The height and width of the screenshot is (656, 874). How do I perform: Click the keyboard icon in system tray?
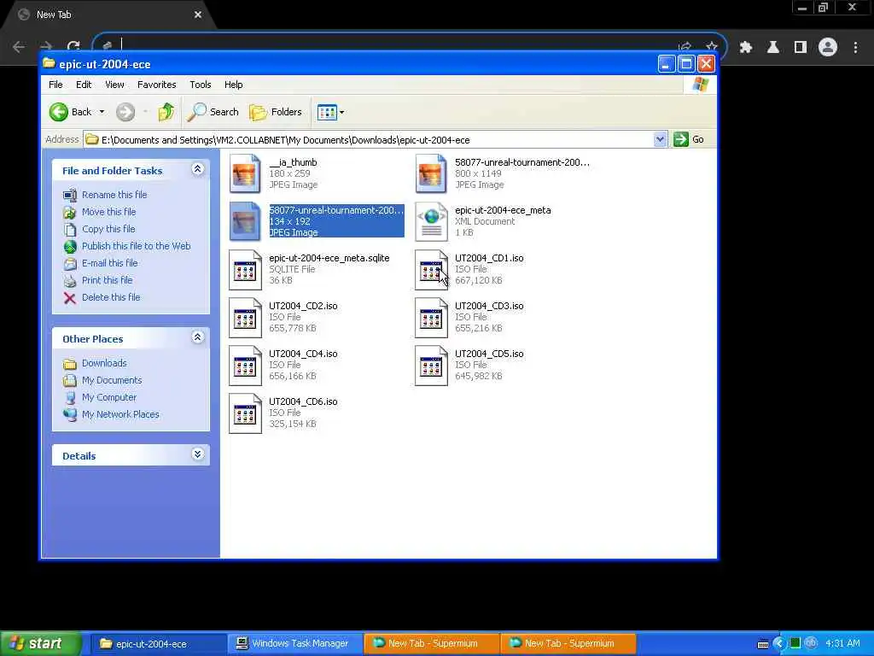coord(763,644)
